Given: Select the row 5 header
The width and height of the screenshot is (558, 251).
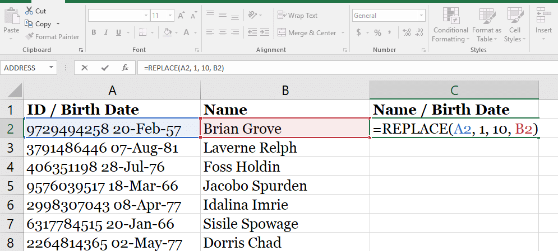Looking at the screenshot, I should point(11,186).
